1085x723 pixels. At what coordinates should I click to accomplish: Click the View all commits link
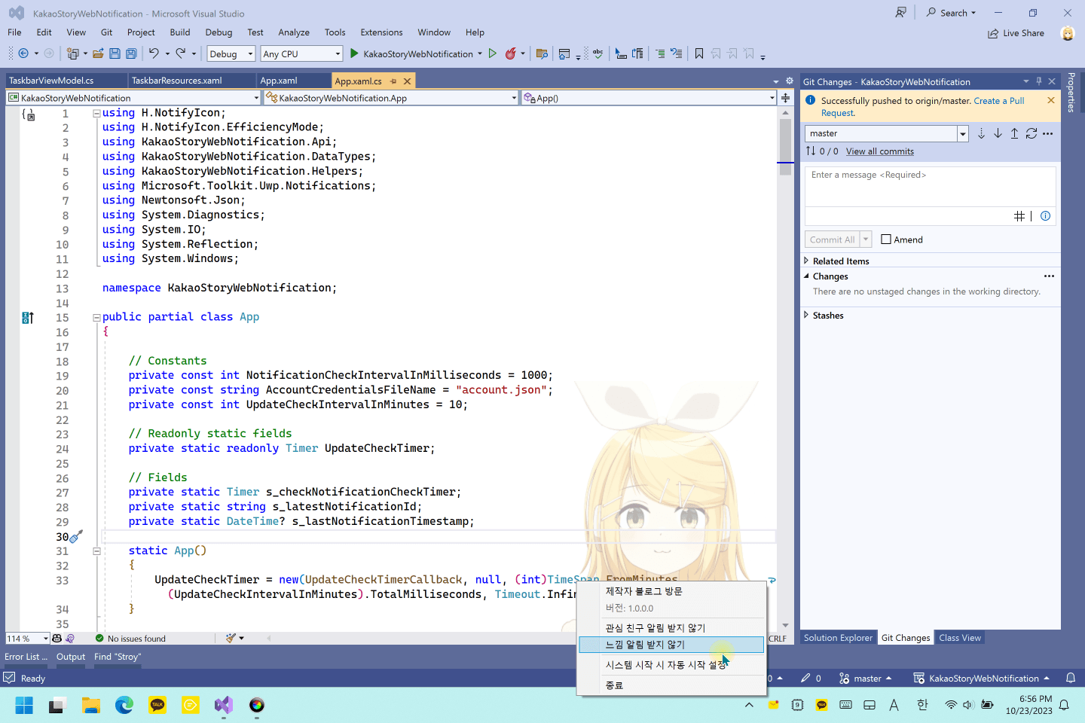pyautogui.click(x=879, y=151)
